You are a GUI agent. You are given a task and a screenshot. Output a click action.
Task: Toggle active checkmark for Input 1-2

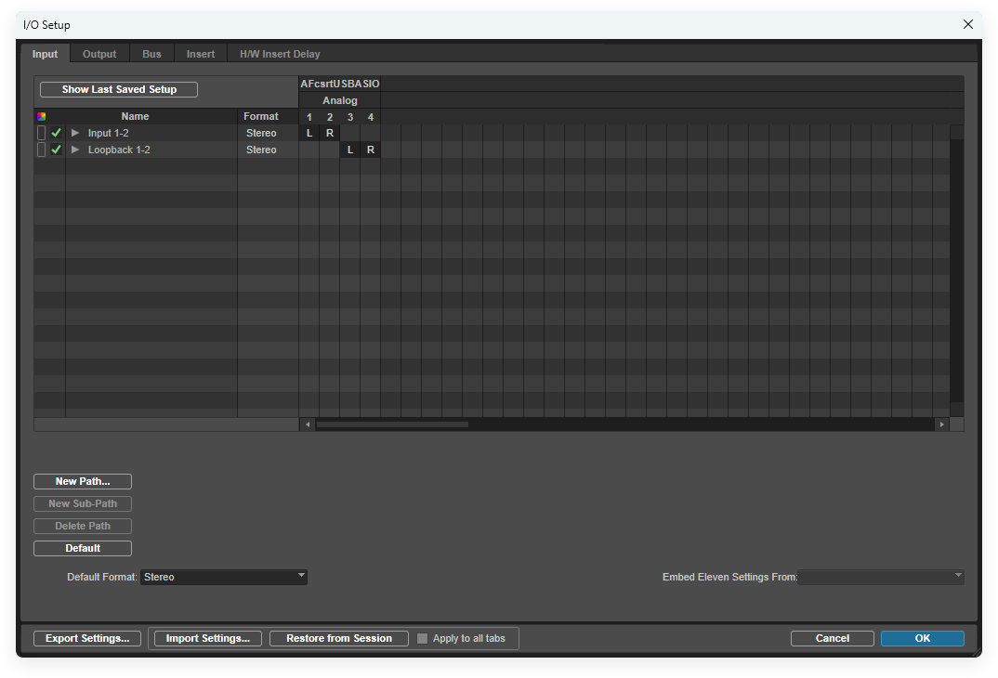coord(56,133)
